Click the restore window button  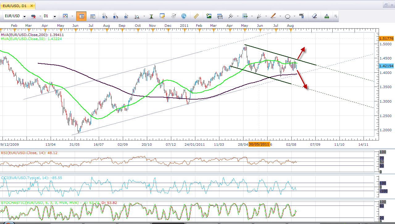pyautogui.click(x=386, y=5)
